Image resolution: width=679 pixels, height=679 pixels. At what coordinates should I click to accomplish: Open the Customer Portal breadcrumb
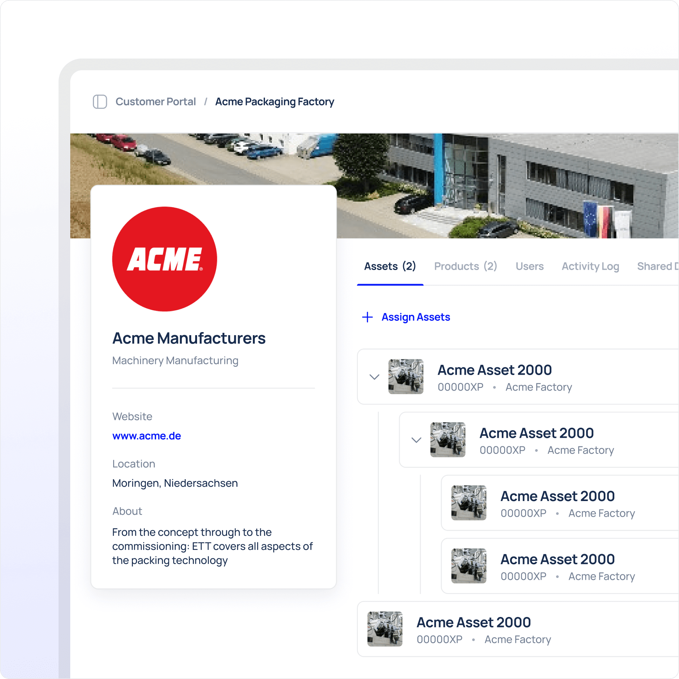pyautogui.click(x=156, y=102)
